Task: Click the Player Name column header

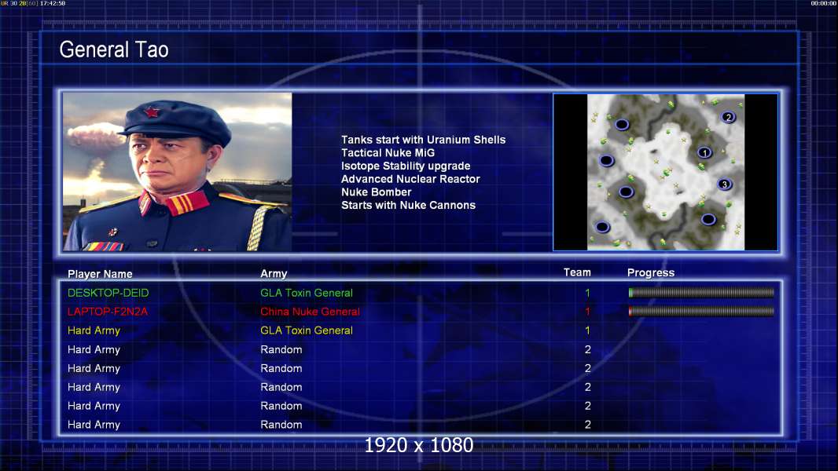Action: click(100, 274)
